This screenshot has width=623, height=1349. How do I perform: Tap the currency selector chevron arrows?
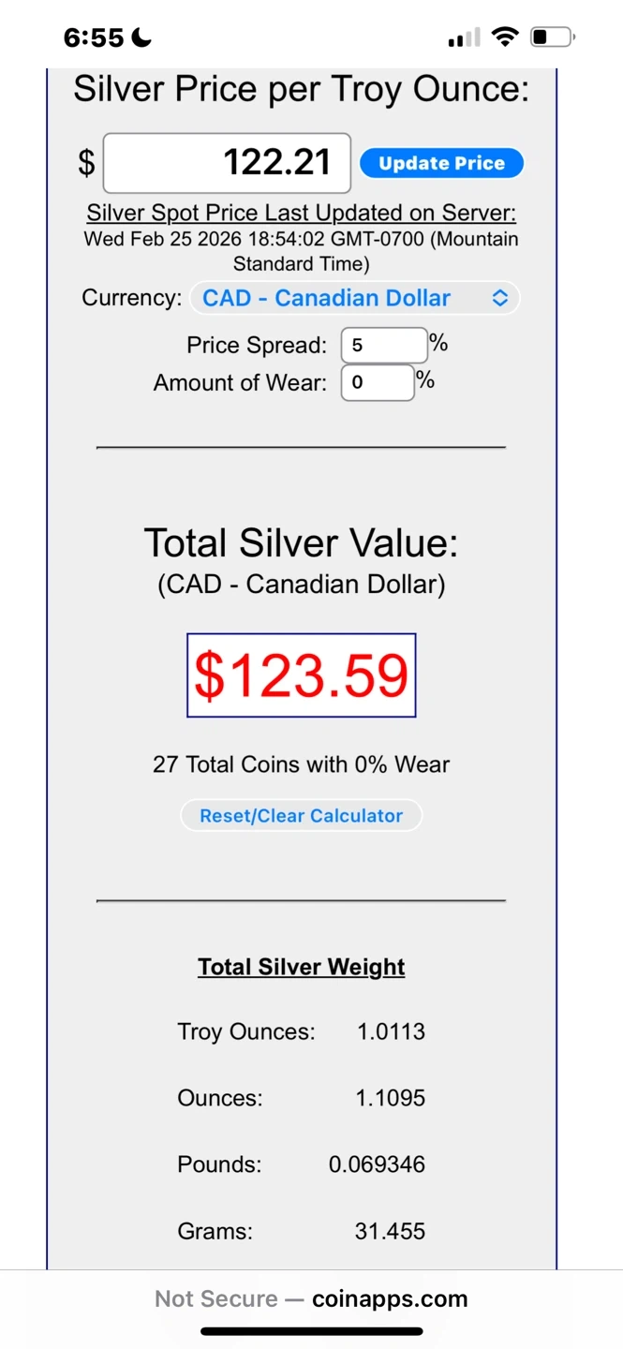(x=500, y=298)
